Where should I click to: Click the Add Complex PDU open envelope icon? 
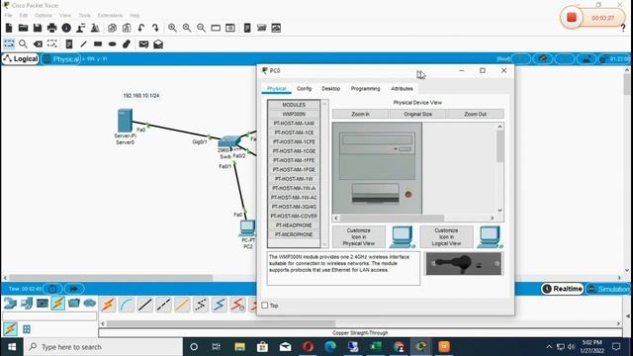coord(158,44)
